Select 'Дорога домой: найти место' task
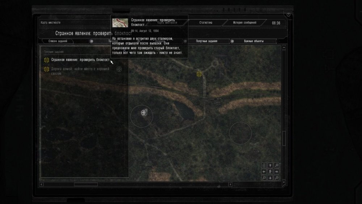Viewport: 362px width, 204px height. 80,71
